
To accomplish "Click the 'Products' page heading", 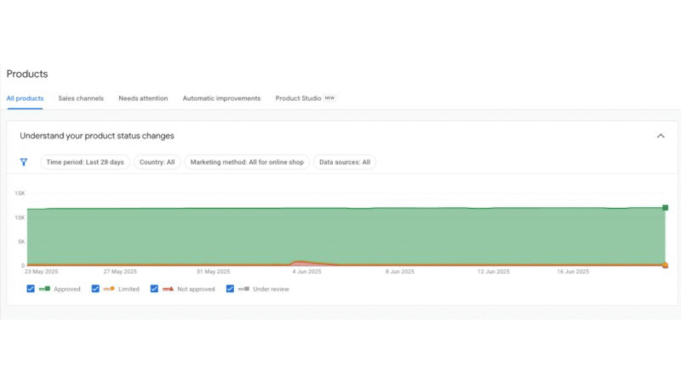I will [27, 74].
